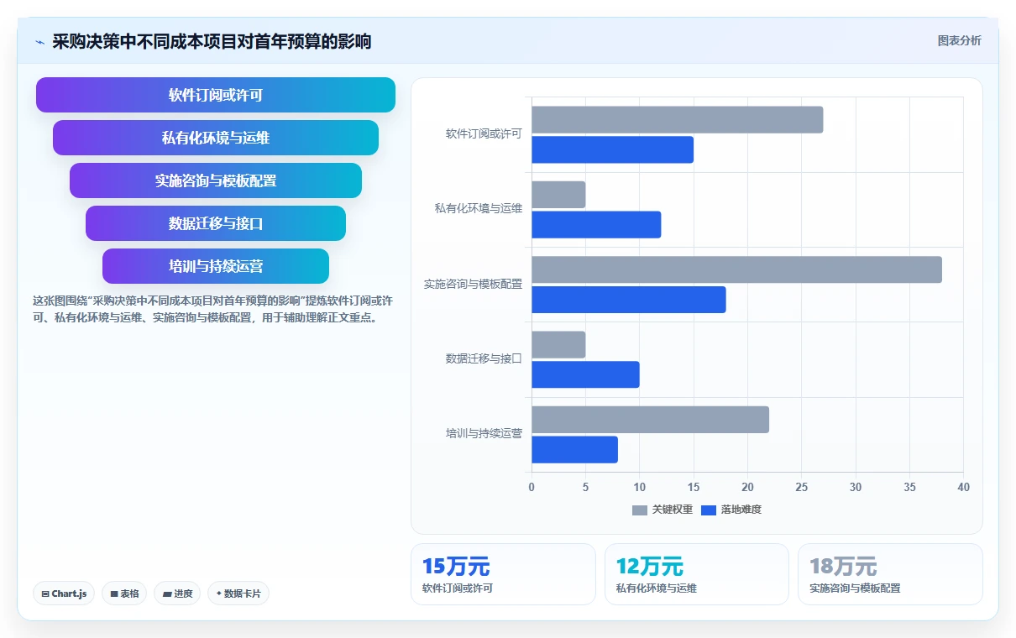
Task: Click the 进度 tag chip
Action: (x=177, y=594)
